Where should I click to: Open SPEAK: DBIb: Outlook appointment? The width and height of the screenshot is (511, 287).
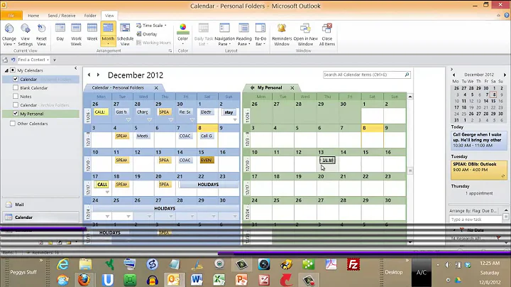479,170
